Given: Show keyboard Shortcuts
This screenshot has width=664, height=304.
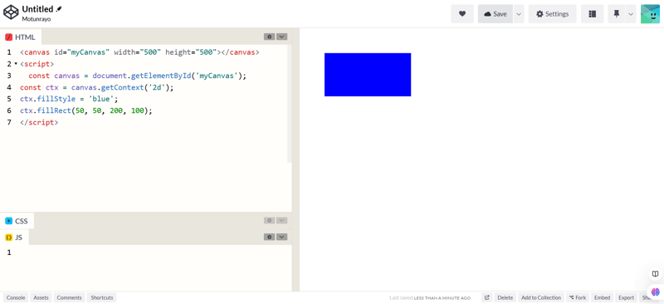Looking at the screenshot, I should [x=102, y=297].
